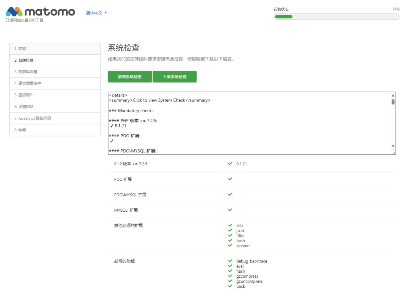Viewport: 403px width, 290px height.
Task: Select step 3. 数据库设置 in sidebar
Action: [x=55, y=72]
